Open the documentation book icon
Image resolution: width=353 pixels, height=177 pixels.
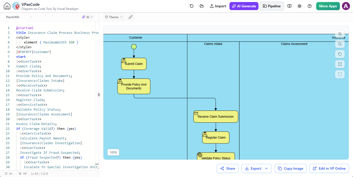(x=289, y=6)
